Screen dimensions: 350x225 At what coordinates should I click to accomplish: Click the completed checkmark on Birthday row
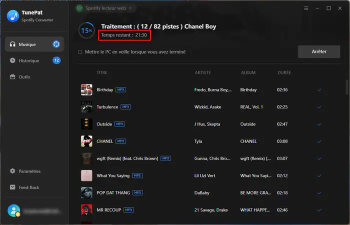(319, 90)
